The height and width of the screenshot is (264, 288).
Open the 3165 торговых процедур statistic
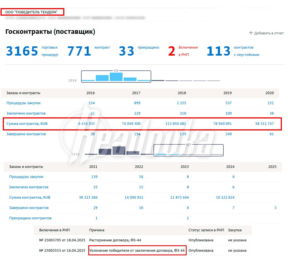(22, 51)
